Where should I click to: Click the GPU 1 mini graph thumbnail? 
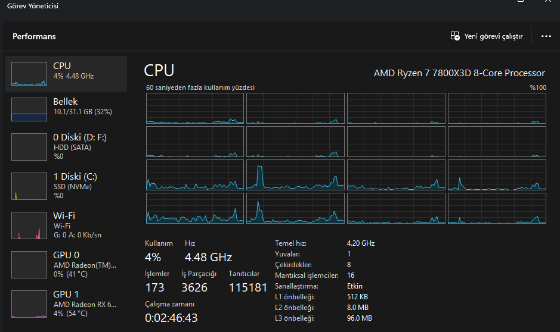29,304
